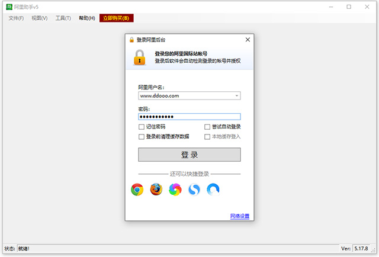379x257 pixels.
Task: Click the version value 5.17.8
Action: [x=361, y=249]
